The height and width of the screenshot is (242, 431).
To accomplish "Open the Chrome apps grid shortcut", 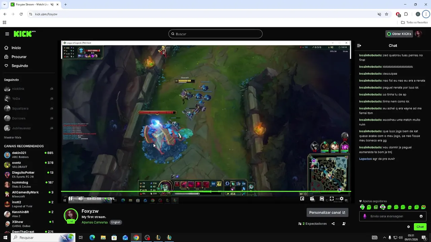I will point(4,23).
